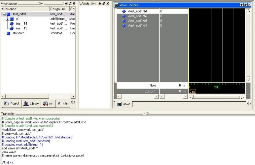Select the /test_add1/s1 signal name
The width and height of the screenshot is (255, 165).
pos(138,25)
